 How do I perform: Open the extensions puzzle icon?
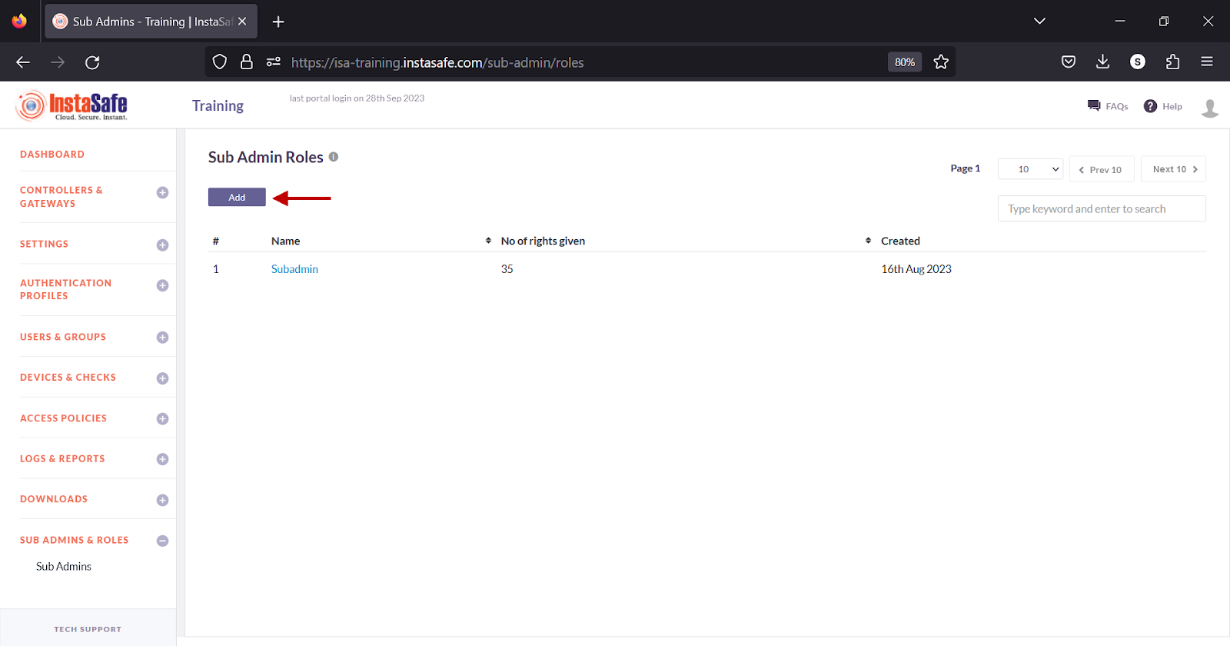(1172, 62)
